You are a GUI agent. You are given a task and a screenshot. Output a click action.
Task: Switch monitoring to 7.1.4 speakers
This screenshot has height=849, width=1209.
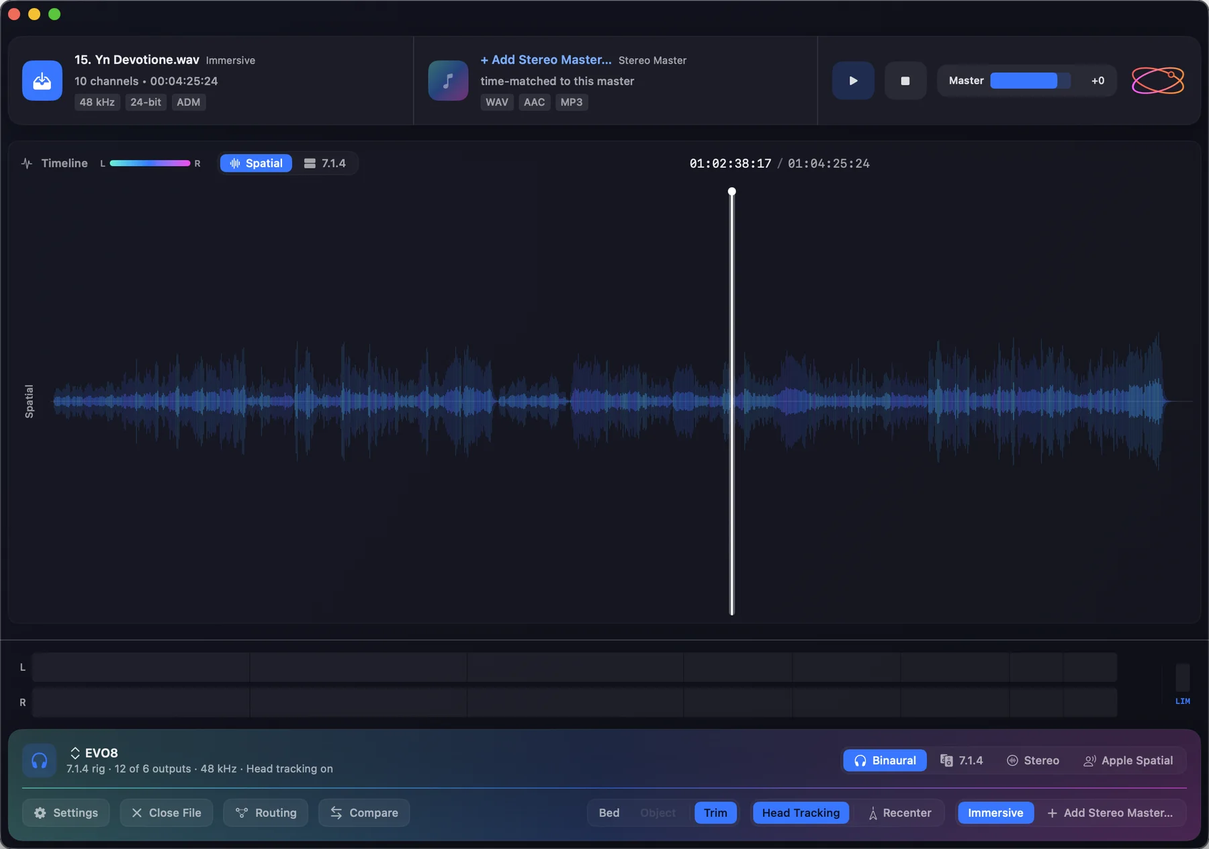click(x=962, y=760)
